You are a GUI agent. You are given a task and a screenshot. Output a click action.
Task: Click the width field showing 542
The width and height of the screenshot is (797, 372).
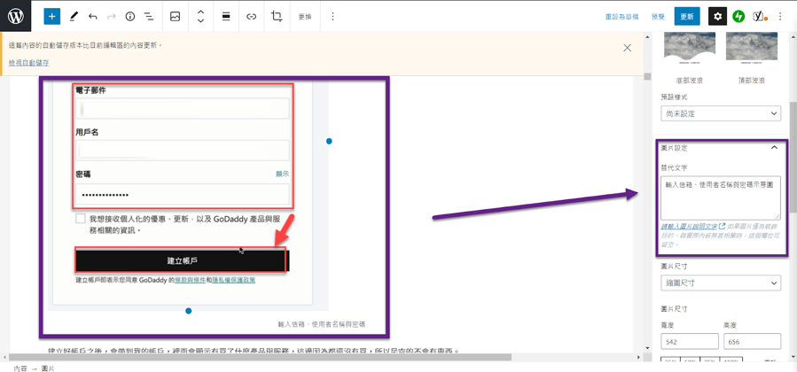click(690, 341)
